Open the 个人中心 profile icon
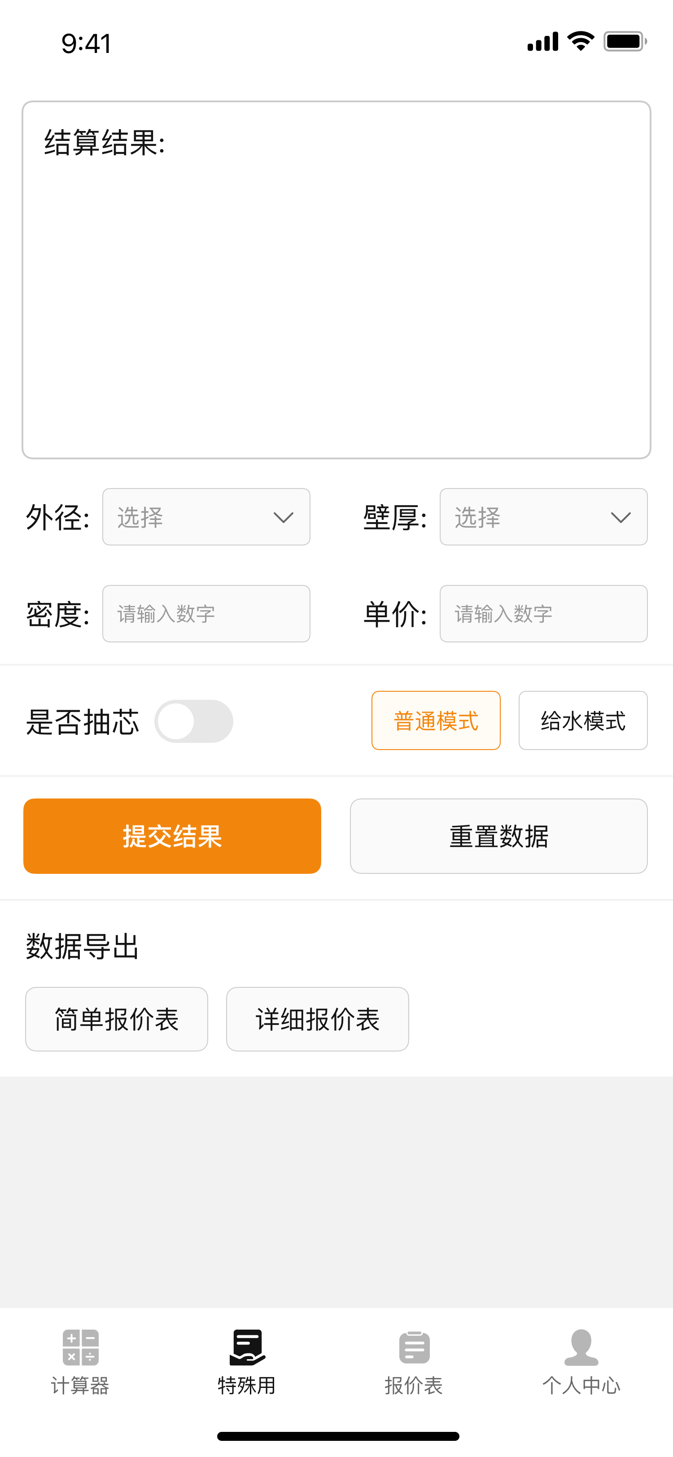Viewport: 673px width, 1457px height. pos(581,1347)
